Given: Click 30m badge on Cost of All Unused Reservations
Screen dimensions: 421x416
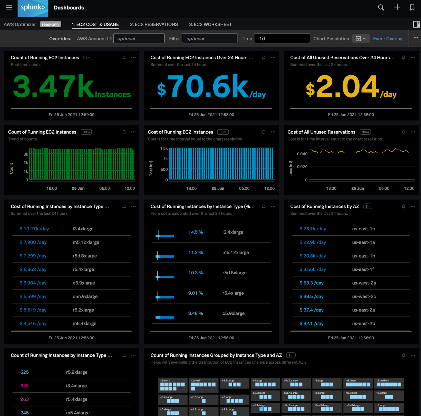Looking at the screenshot, I should 365,132.
